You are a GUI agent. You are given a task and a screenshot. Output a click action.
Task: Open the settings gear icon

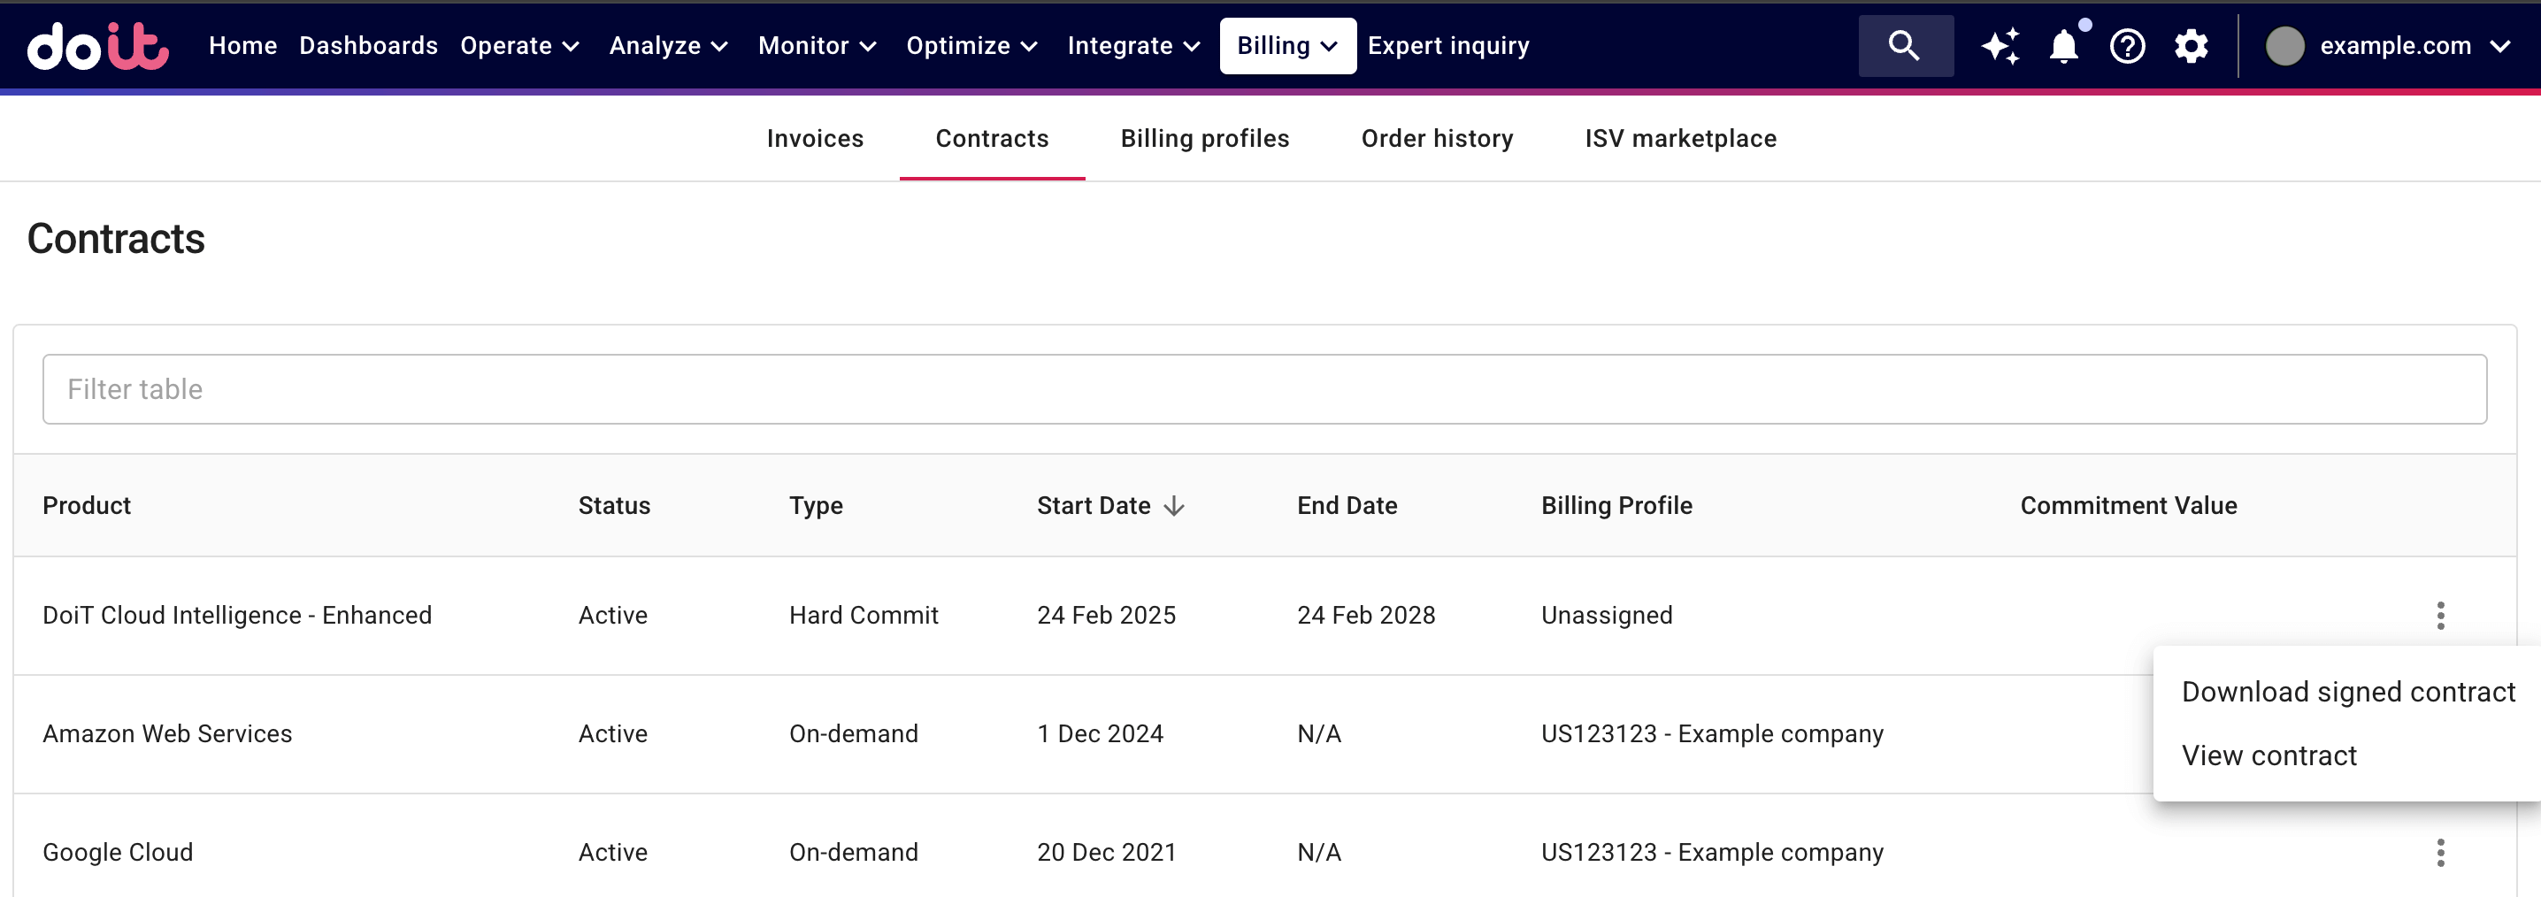(x=2191, y=45)
